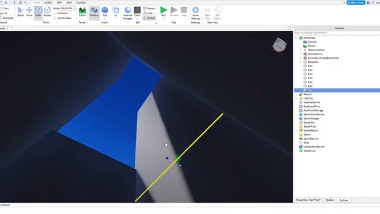Expand the Lighting node
Viewport: 380px width, 214px height.
click(296, 99)
